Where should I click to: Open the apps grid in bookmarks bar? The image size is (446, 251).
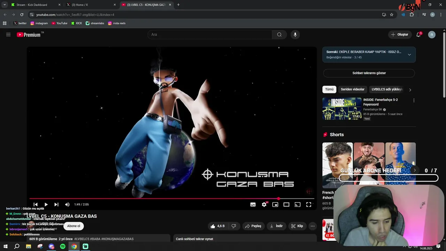(x=5, y=23)
